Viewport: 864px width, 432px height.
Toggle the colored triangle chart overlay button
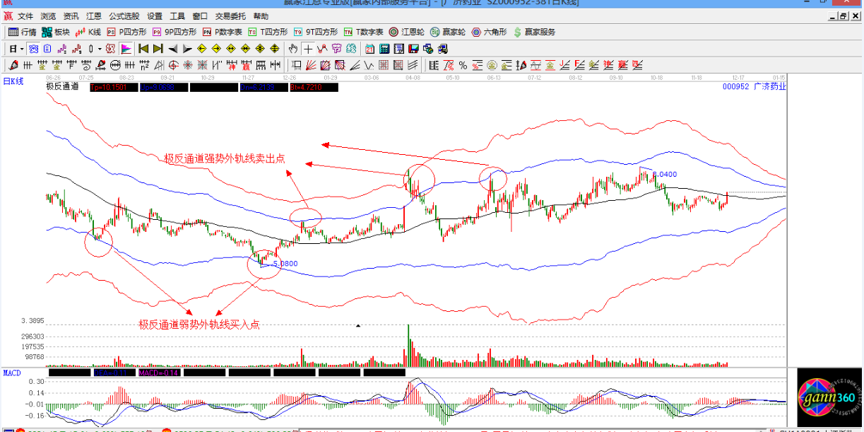[x=126, y=49]
